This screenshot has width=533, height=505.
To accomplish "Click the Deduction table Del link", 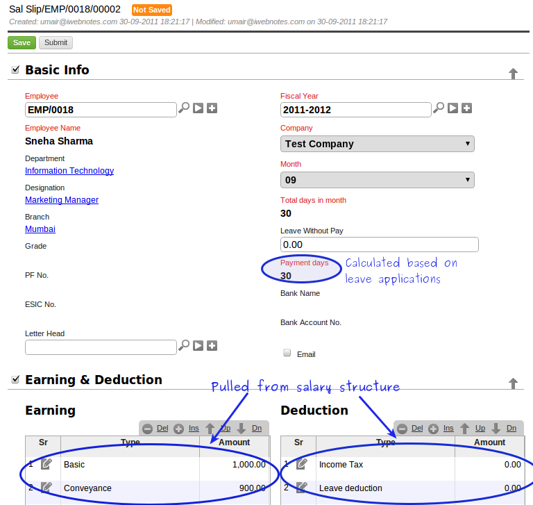I will point(417,428).
